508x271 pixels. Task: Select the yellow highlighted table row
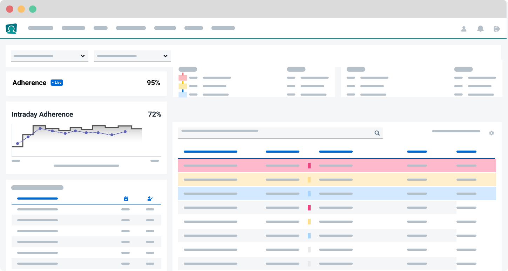pyautogui.click(x=337, y=180)
